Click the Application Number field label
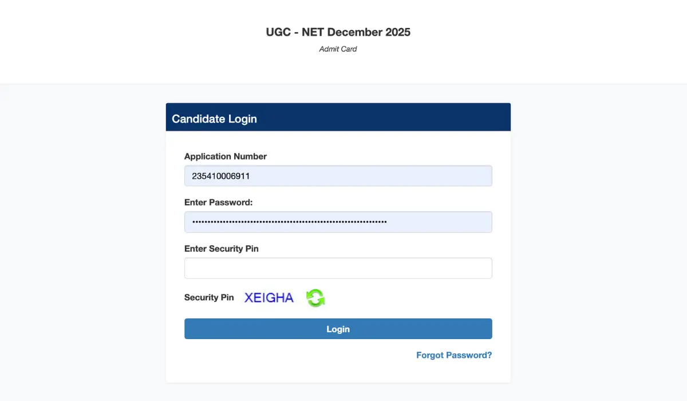687x401 pixels. 225,156
